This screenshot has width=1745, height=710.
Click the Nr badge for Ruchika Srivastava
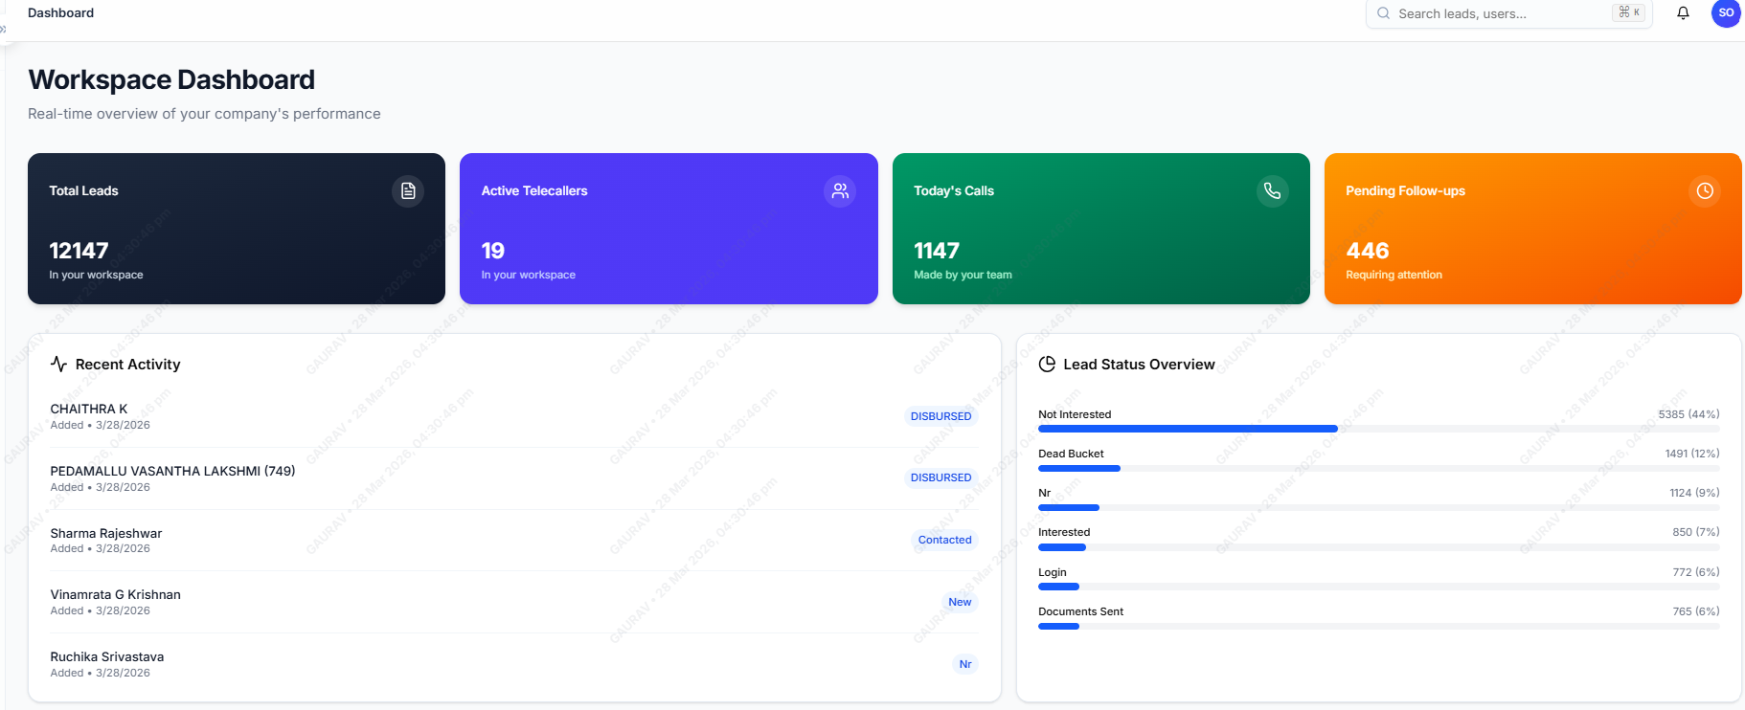[965, 664]
